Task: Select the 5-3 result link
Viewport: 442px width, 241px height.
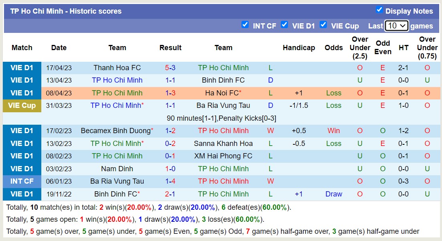Action: point(170,67)
